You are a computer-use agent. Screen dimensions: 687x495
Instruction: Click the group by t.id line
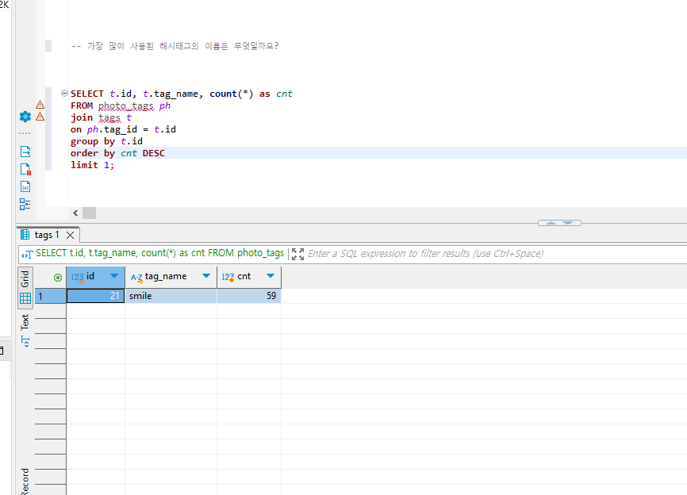(x=106, y=141)
